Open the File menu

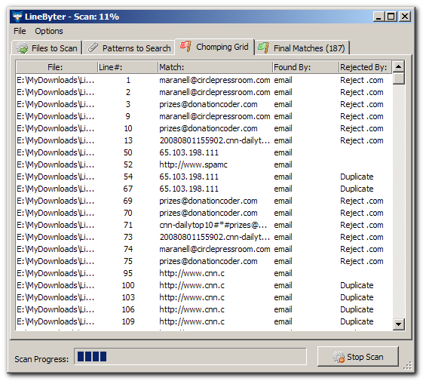(x=20, y=31)
